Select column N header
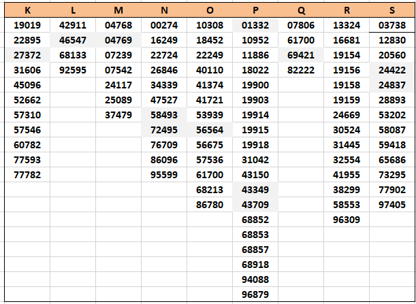The width and height of the screenshot is (416, 304). pyautogui.click(x=164, y=10)
